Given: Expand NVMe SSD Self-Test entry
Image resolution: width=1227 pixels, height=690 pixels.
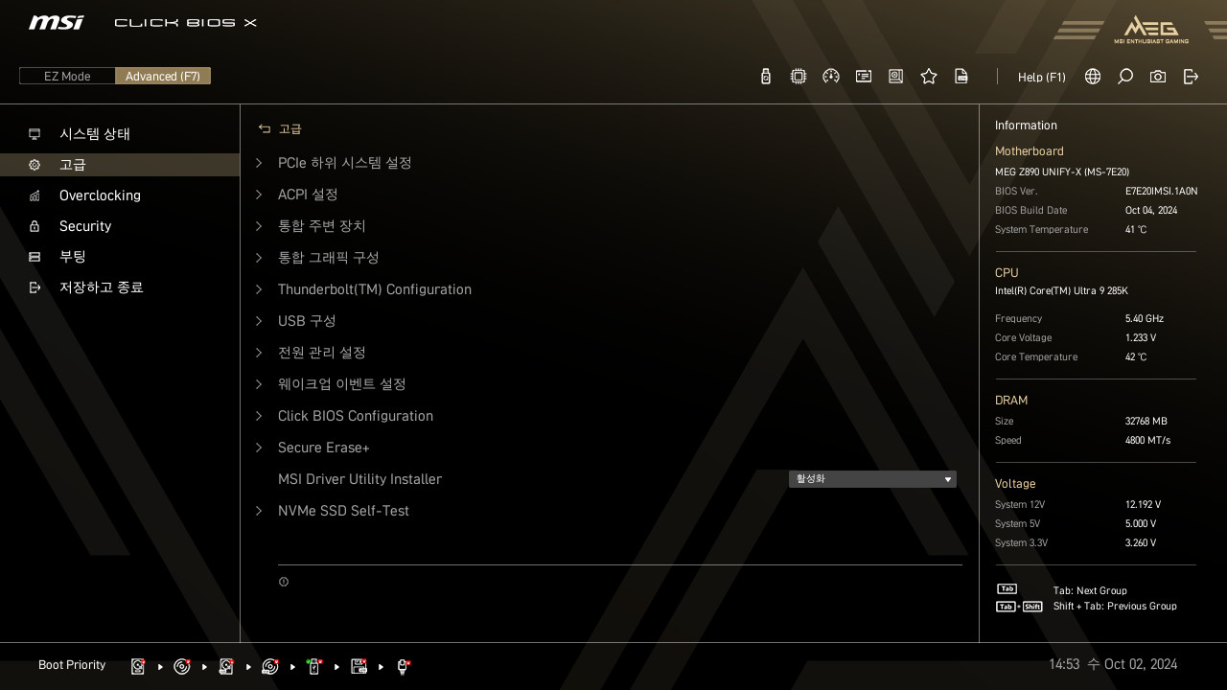Looking at the screenshot, I should 343,511.
